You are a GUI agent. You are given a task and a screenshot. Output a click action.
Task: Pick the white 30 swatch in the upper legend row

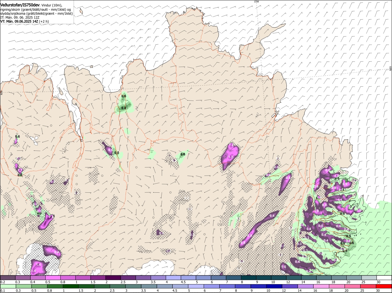(x=384, y=278)
